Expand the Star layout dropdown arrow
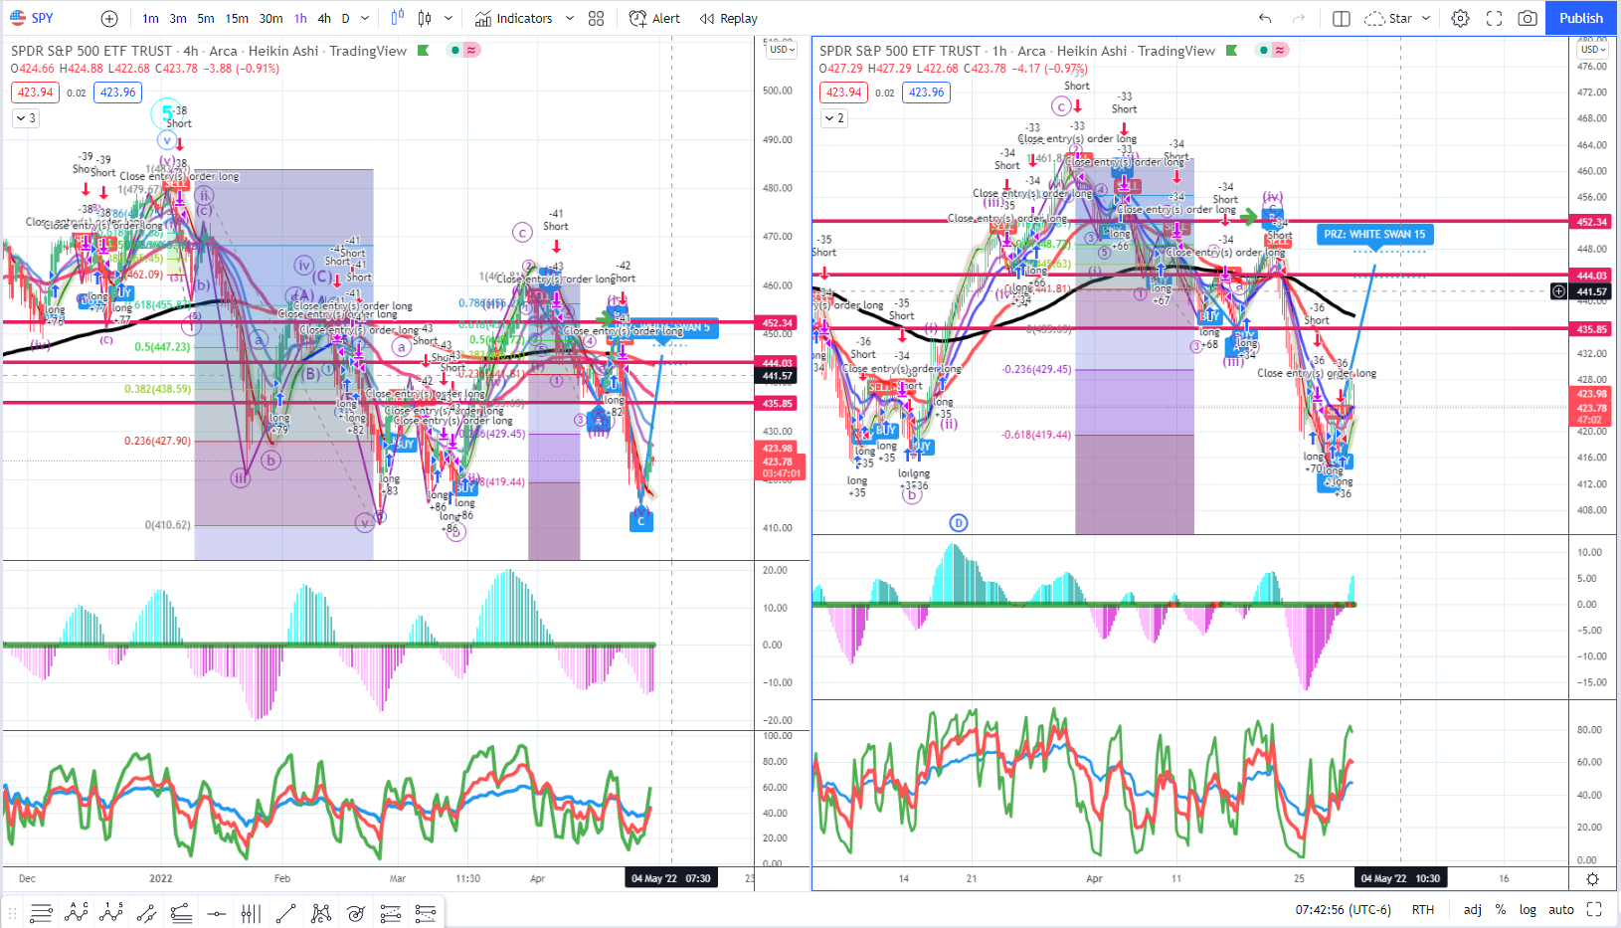1621x928 pixels. click(1426, 18)
